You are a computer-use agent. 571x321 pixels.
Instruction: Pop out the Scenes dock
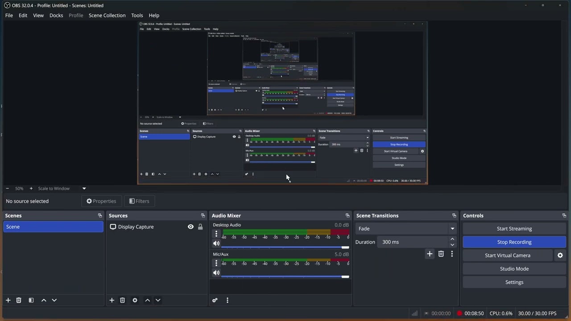[100, 215]
